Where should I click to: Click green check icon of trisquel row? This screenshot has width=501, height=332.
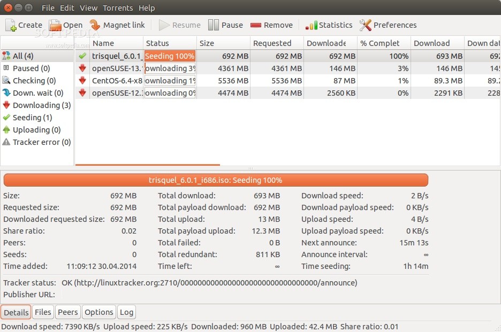point(82,56)
